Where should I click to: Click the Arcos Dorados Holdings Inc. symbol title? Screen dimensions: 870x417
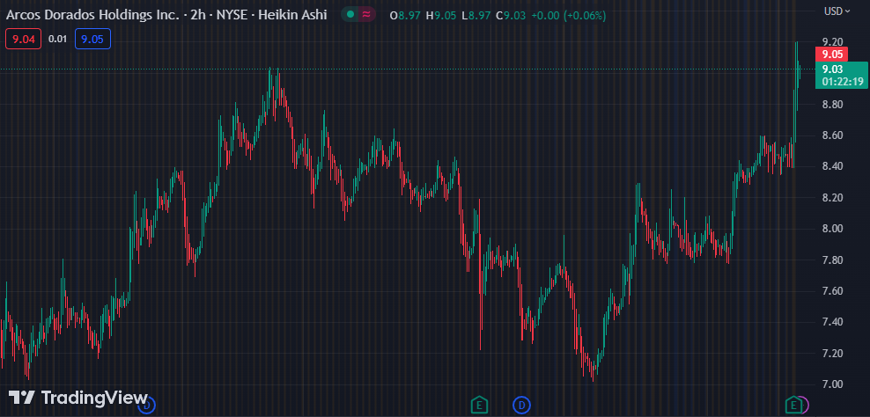click(92, 15)
